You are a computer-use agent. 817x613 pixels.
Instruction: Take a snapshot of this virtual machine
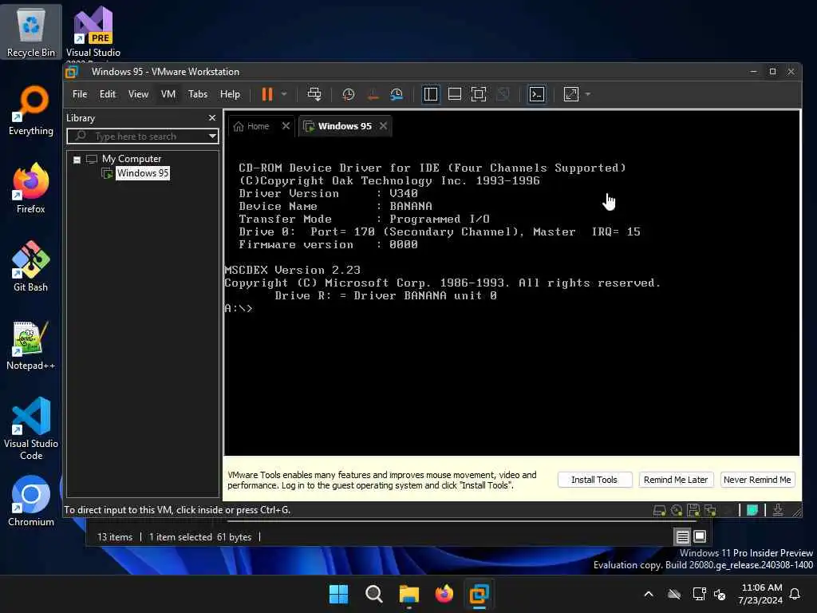pyautogui.click(x=348, y=94)
